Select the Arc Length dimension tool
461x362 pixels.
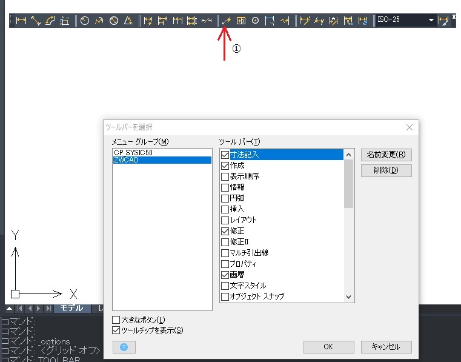(x=50, y=21)
